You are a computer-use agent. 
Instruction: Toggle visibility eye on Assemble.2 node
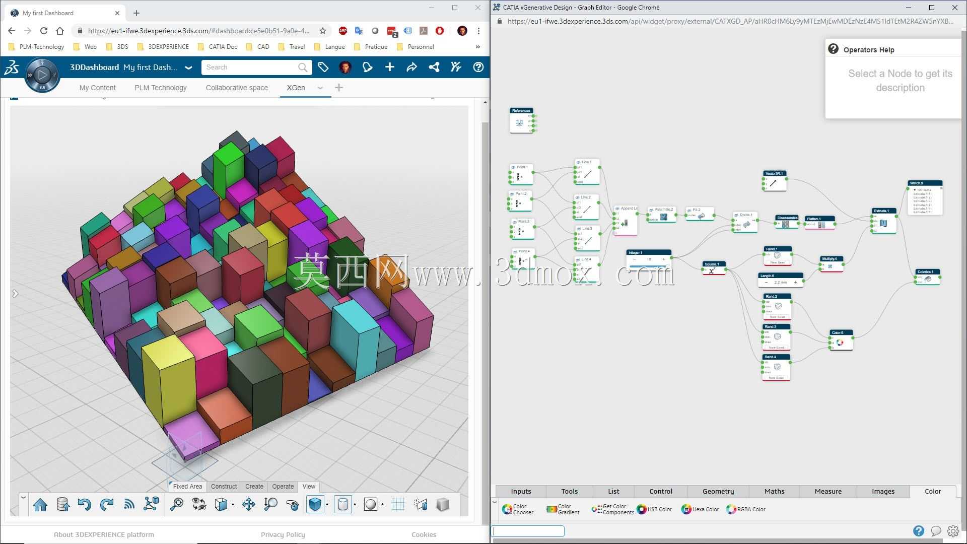pyautogui.click(x=651, y=210)
